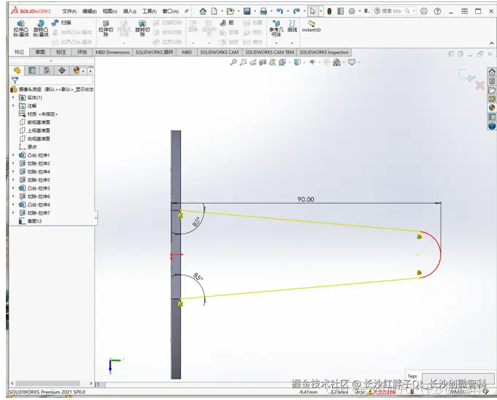497x400 pixels.
Task: Select the 原点 origin item
Action: coord(28,147)
